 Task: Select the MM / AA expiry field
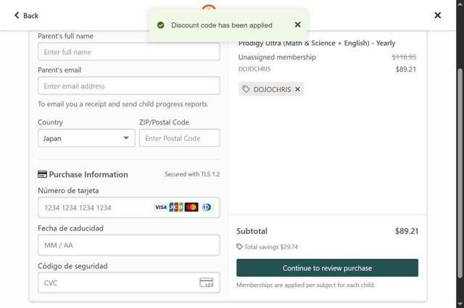click(x=128, y=245)
